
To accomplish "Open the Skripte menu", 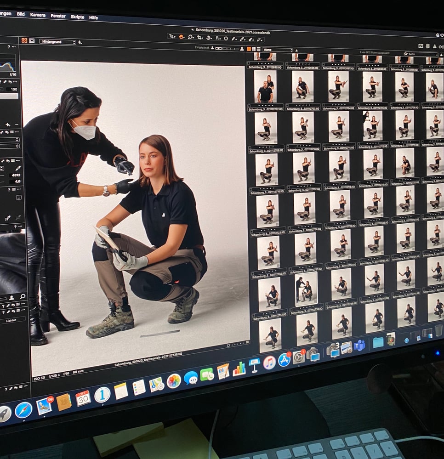I will click(77, 17).
